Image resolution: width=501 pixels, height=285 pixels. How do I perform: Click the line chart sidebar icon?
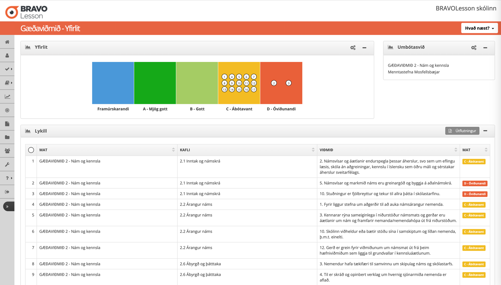(7, 97)
